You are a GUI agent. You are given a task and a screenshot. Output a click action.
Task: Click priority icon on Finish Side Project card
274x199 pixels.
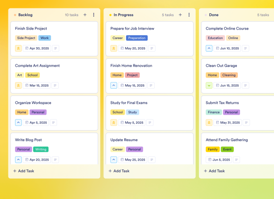(19, 48)
